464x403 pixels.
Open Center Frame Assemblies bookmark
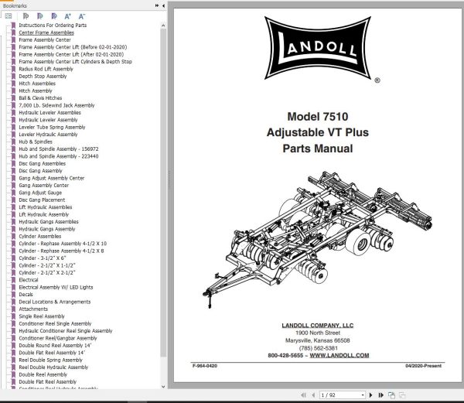pos(46,32)
